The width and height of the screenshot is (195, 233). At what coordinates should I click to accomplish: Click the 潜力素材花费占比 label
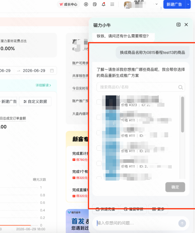(13, 41)
